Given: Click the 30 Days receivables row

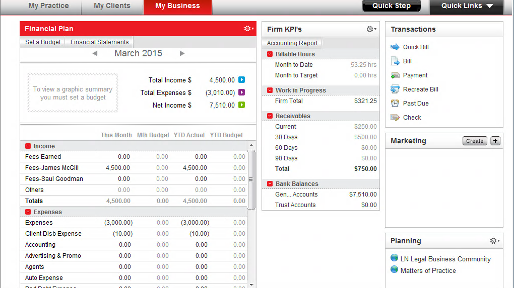Looking at the screenshot, I should pyautogui.click(x=321, y=137).
